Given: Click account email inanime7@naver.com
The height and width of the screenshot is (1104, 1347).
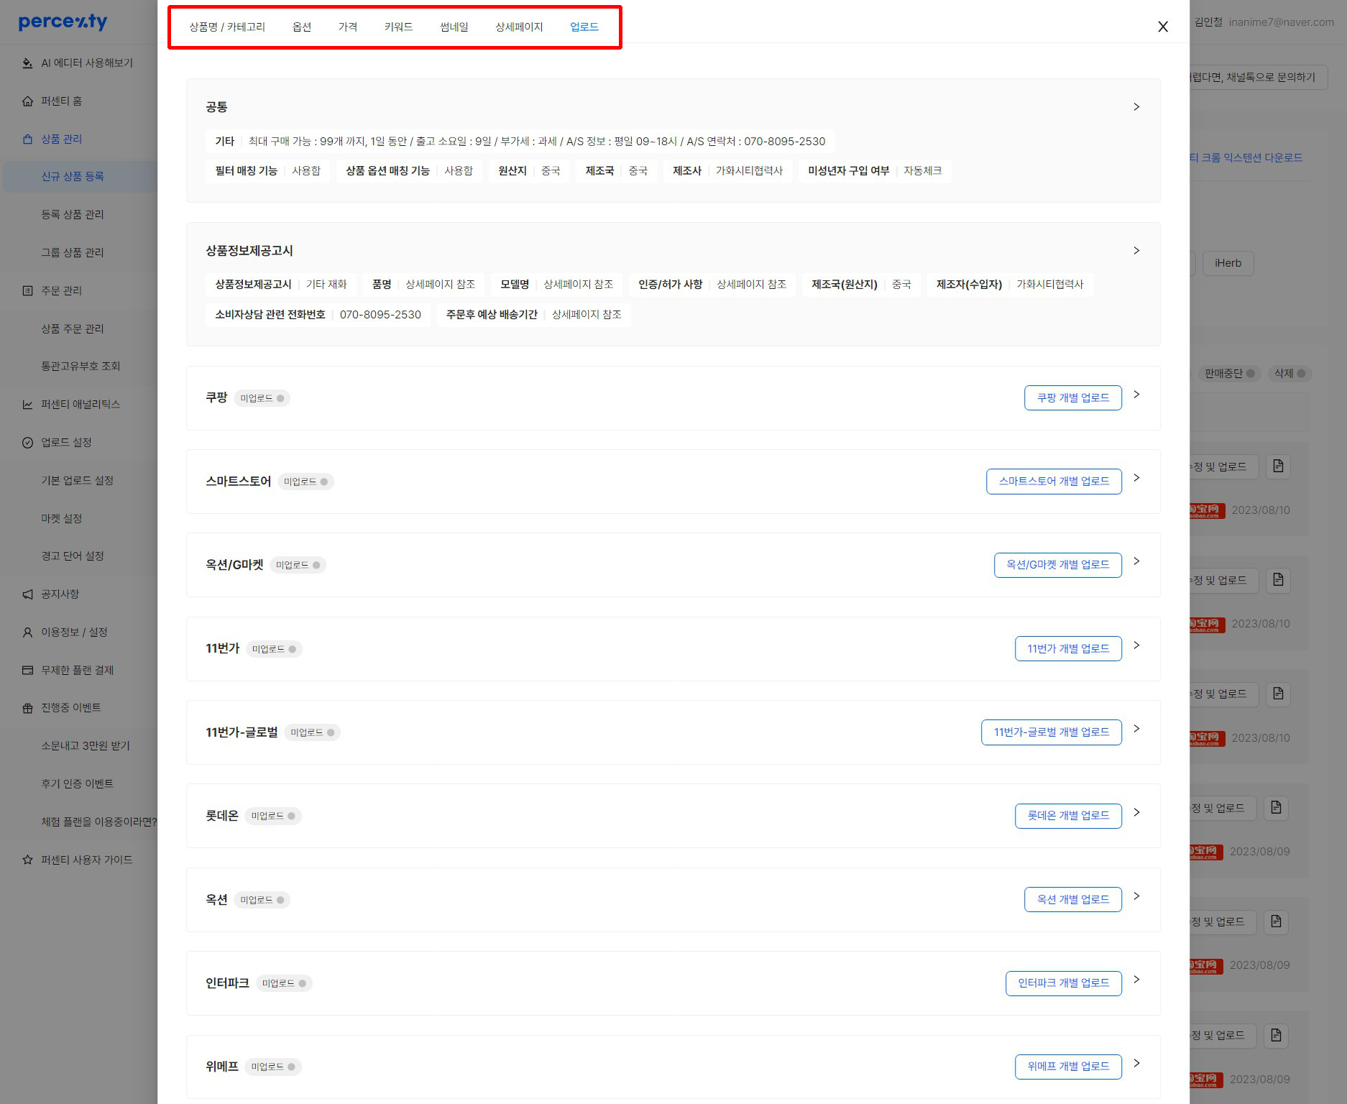Looking at the screenshot, I should (x=1281, y=22).
